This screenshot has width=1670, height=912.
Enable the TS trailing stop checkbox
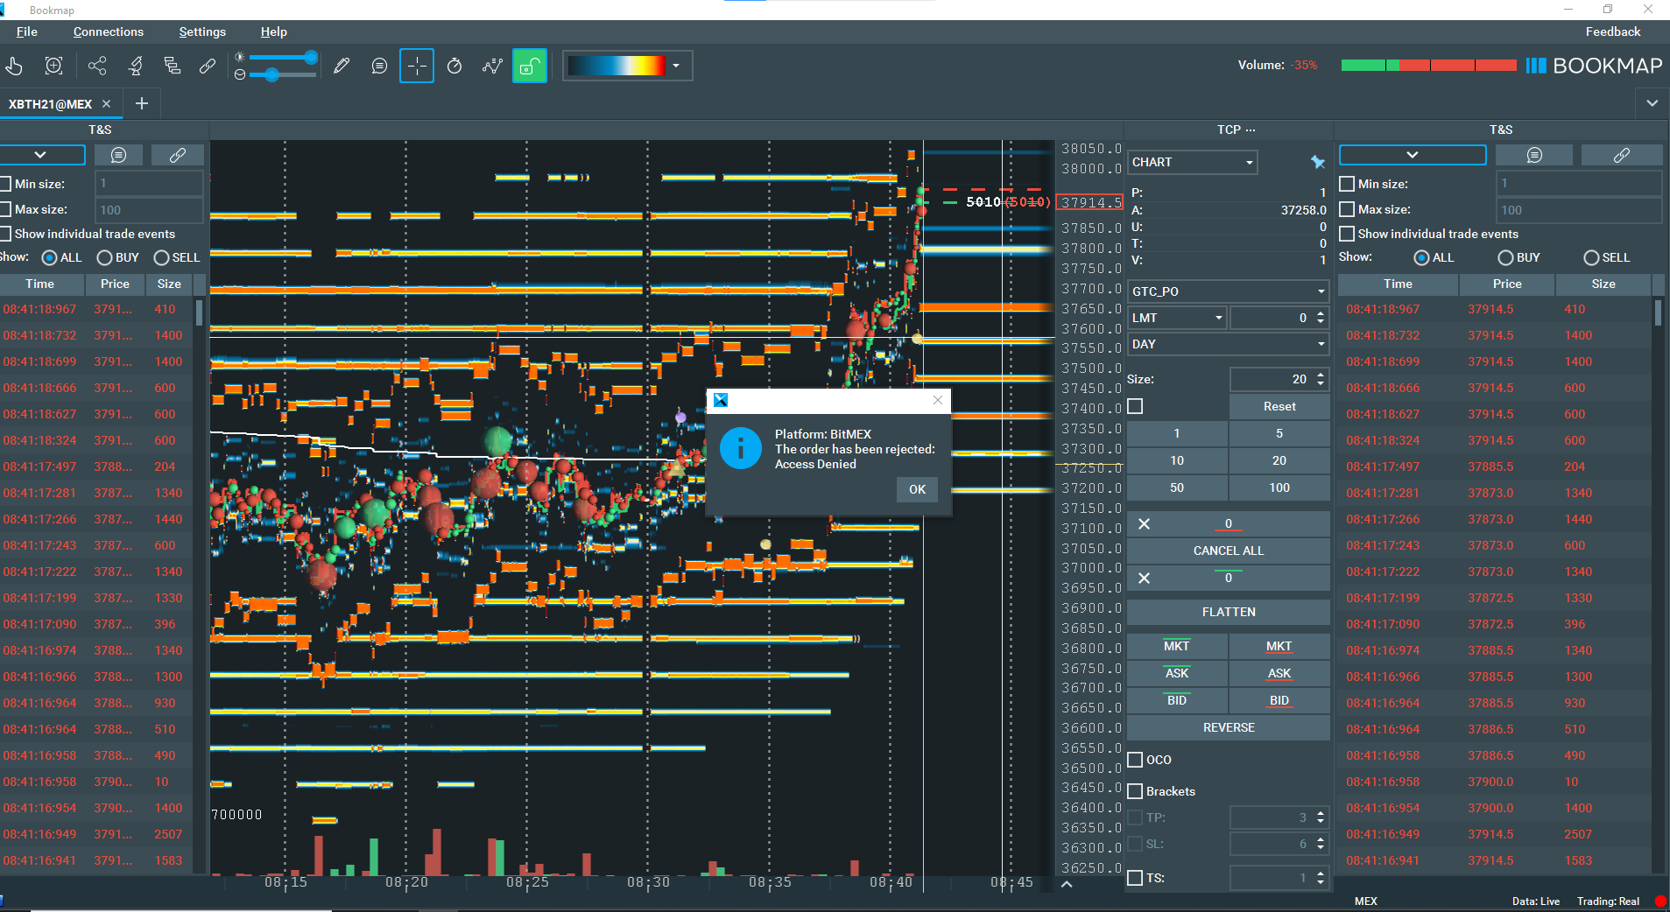(1136, 878)
